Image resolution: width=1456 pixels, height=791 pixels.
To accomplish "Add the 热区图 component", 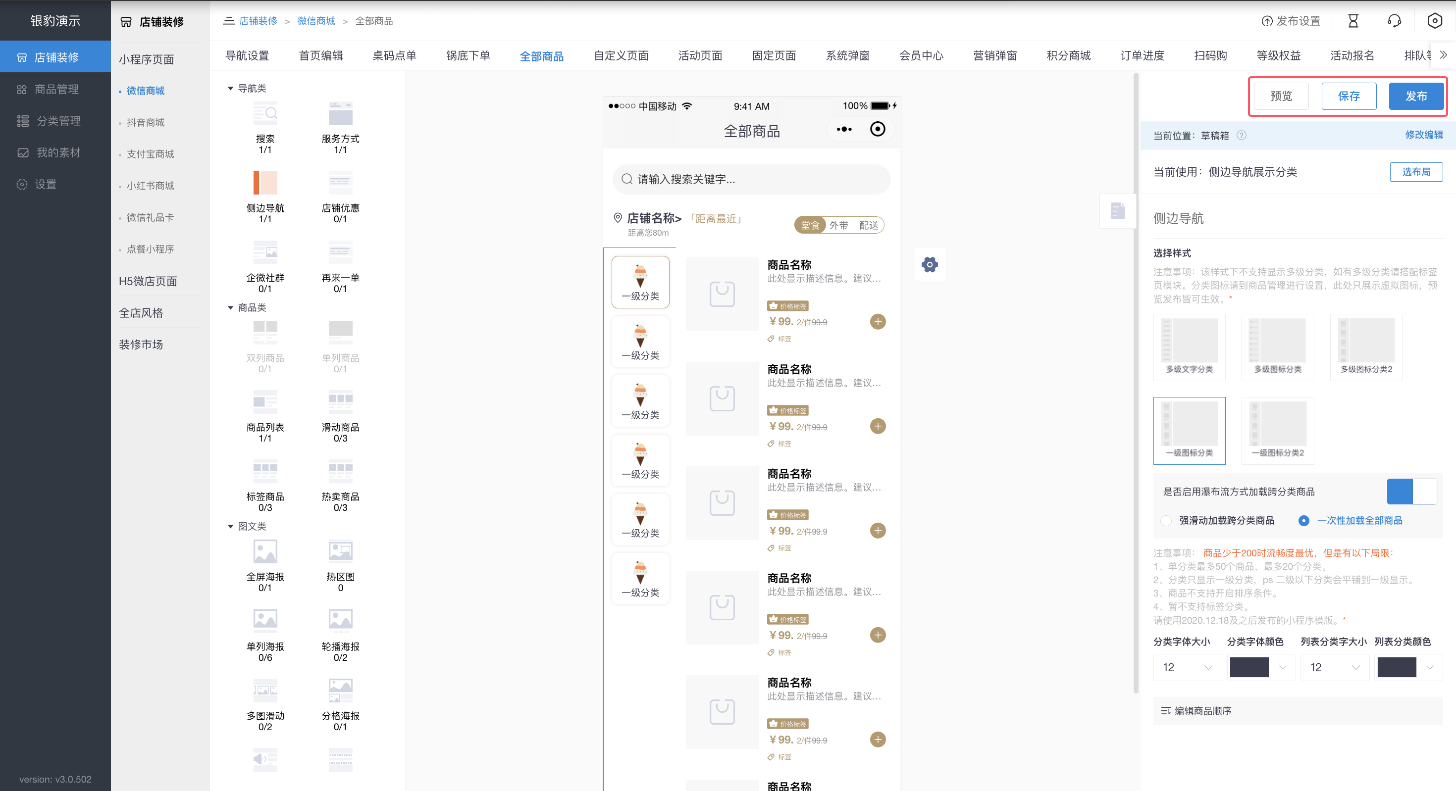I will pos(340,551).
